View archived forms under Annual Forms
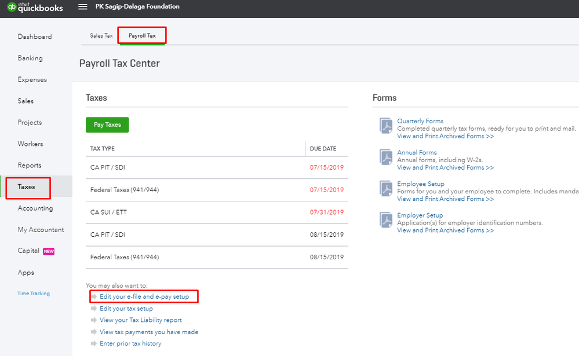 click(445, 167)
